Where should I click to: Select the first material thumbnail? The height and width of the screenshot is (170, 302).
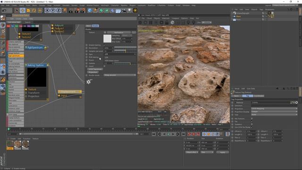pyautogui.click(x=10, y=145)
